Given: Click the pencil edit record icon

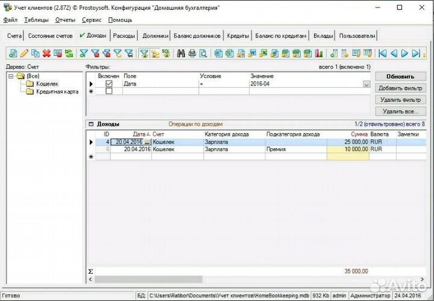Looking at the screenshot, I should 24,54.
